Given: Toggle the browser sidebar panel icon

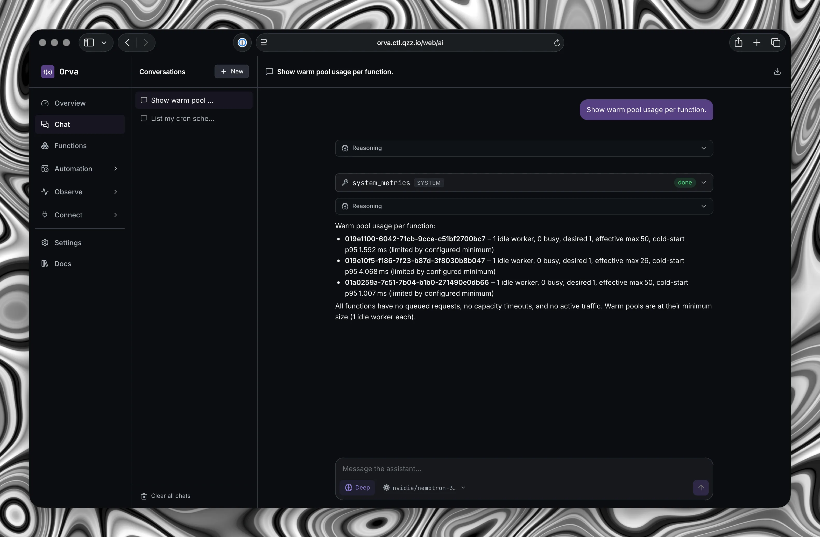Looking at the screenshot, I should coord(89,43).
